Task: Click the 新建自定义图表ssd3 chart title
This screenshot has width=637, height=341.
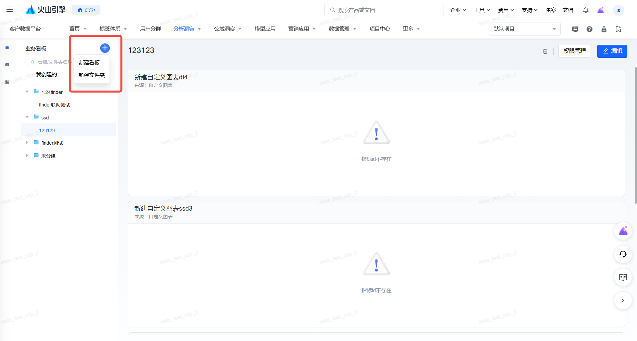Action: (163, 208)
